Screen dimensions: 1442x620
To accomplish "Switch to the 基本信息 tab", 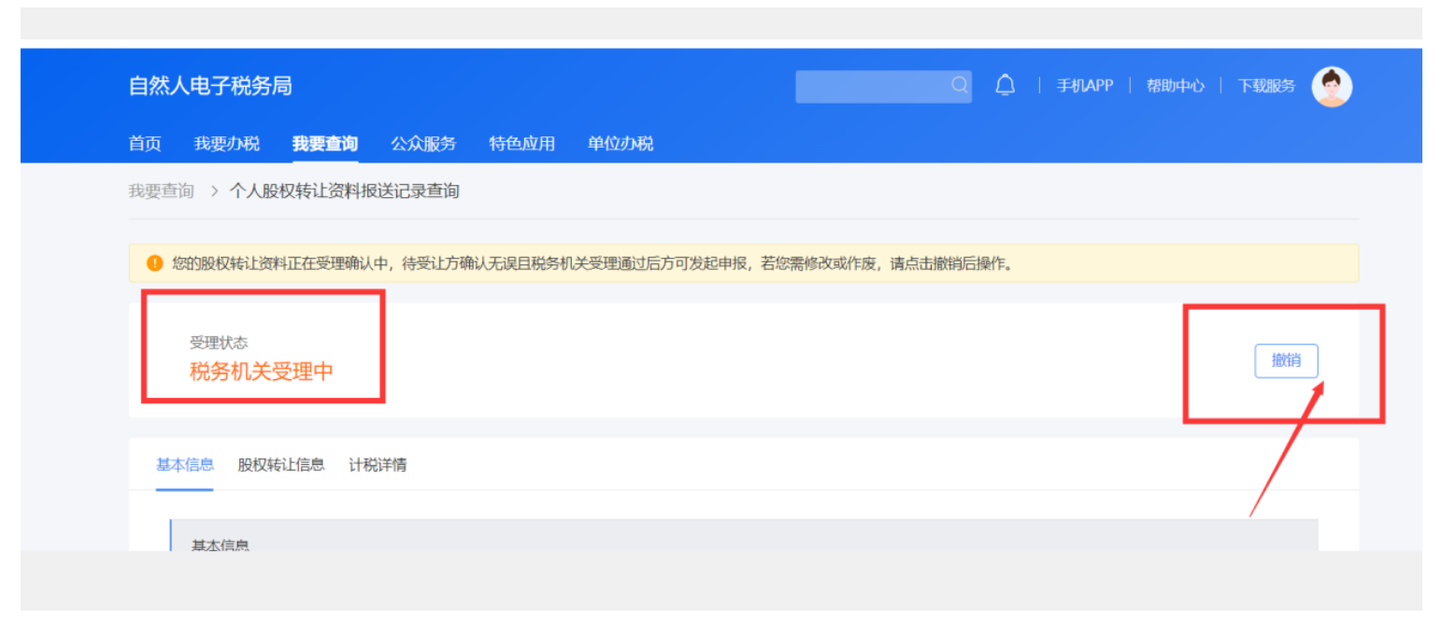I will [185, 464].
